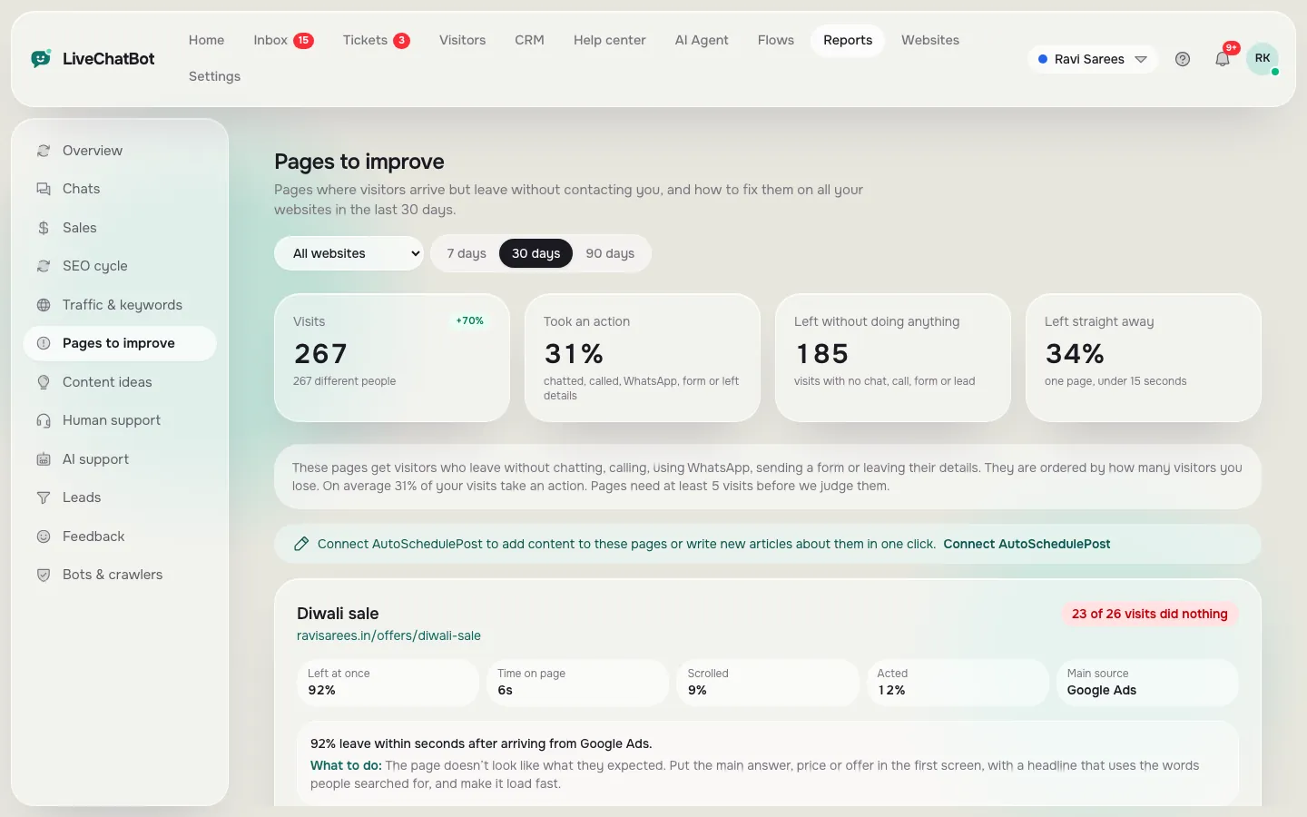Screen dimensions: 1307x817
Task: Click the Connect AutoSchedulePost link
Action: [1027, 544]
